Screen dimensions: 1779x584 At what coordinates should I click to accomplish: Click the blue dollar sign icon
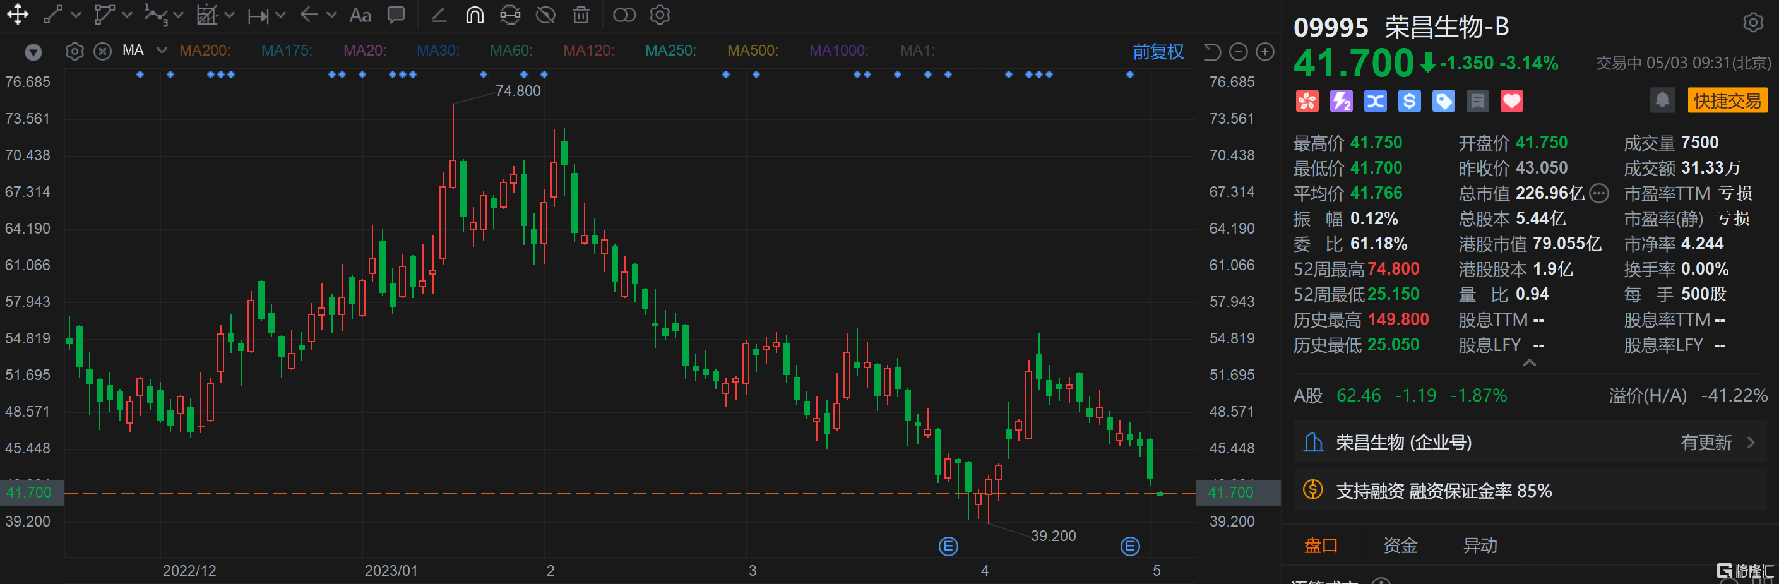[1409, 102]
